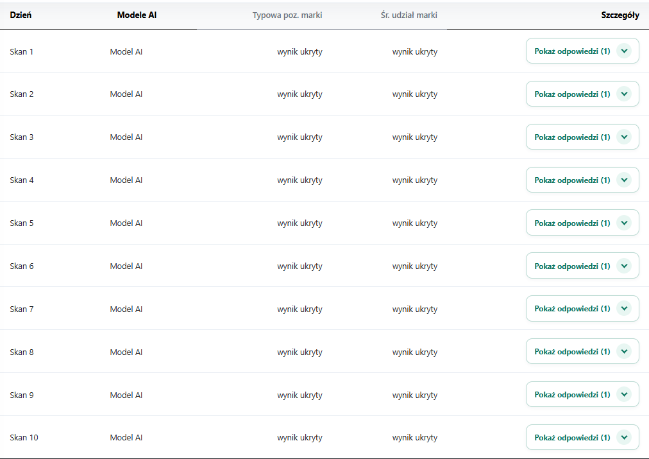Click Skan 9's hidden 'Śr. udział marki' result
Viewport: 649px width, 459px height.
tap(415, 395)
